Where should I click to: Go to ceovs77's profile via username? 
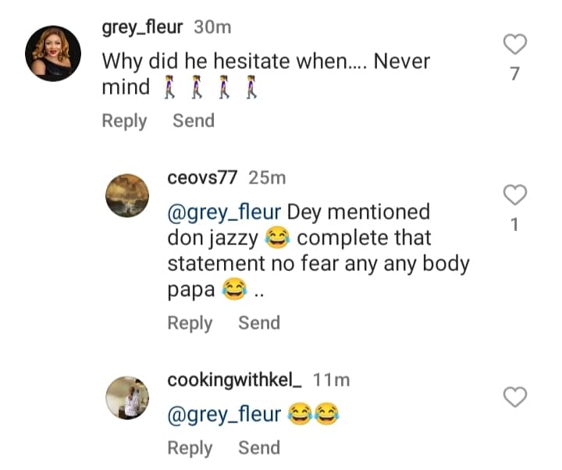point(203,177)
